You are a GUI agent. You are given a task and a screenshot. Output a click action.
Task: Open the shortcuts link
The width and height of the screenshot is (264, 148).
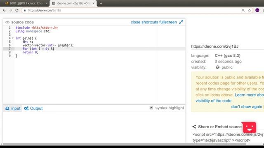pyautogui.click(x=150, y=22)
